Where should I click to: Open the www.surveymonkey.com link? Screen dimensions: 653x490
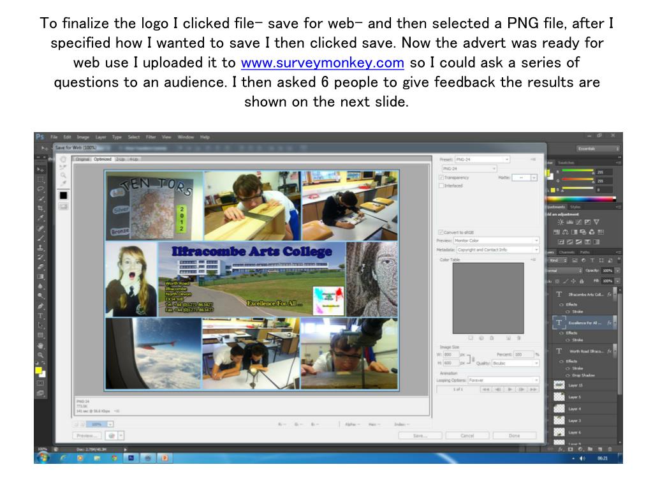[322, 63]
